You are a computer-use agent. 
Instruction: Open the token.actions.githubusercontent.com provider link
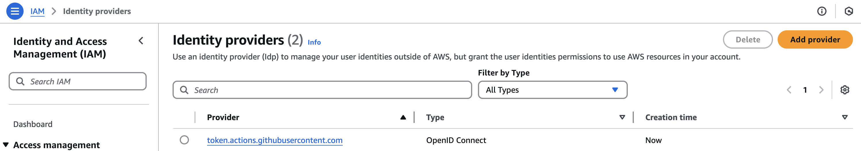274,140
